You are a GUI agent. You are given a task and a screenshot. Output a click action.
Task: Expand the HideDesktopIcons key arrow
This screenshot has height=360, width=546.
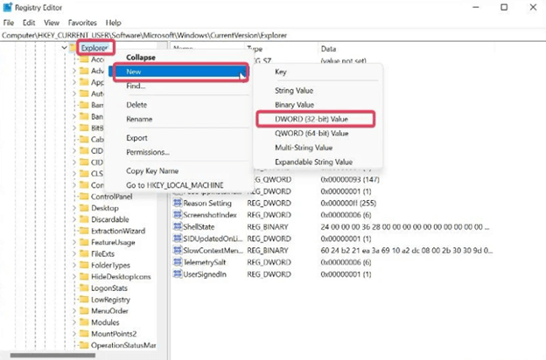tap(73, 277)
